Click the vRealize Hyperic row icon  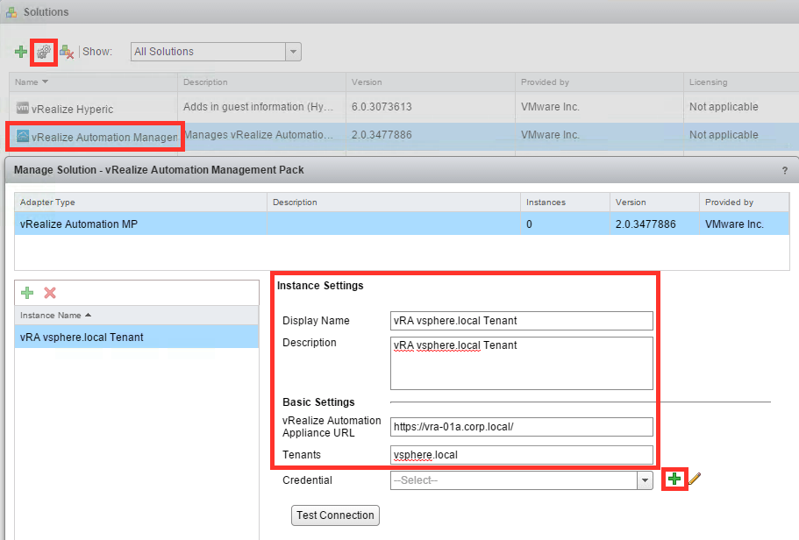pyautogui.click(x=23, y=108)
